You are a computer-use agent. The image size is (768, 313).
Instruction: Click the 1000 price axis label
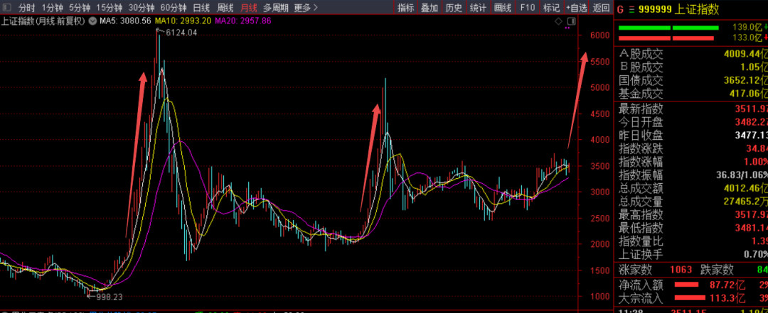(600, 297)
